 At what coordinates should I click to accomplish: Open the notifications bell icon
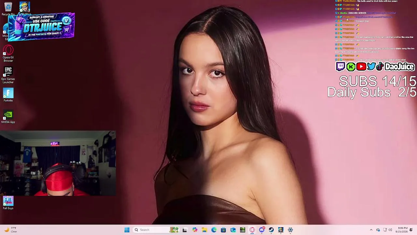click(411, 230)
